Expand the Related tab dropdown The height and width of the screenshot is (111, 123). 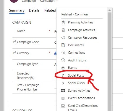(x=50, y=10)
